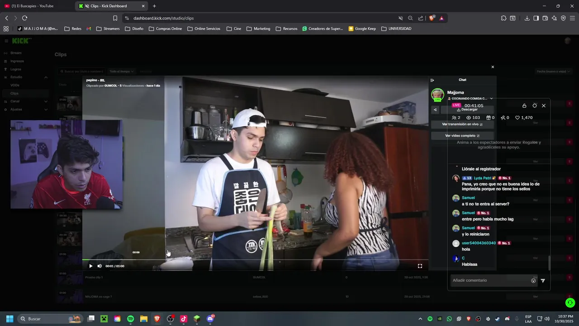Open a new browser tab
This screenshot has height=326, width=579.
pyautogui.click(x=154, y=6)
